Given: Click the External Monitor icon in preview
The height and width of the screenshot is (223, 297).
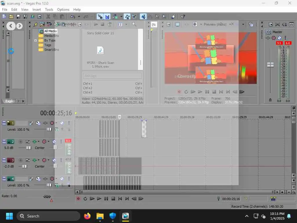Looking at the screenshot, I should coord(177,24).
